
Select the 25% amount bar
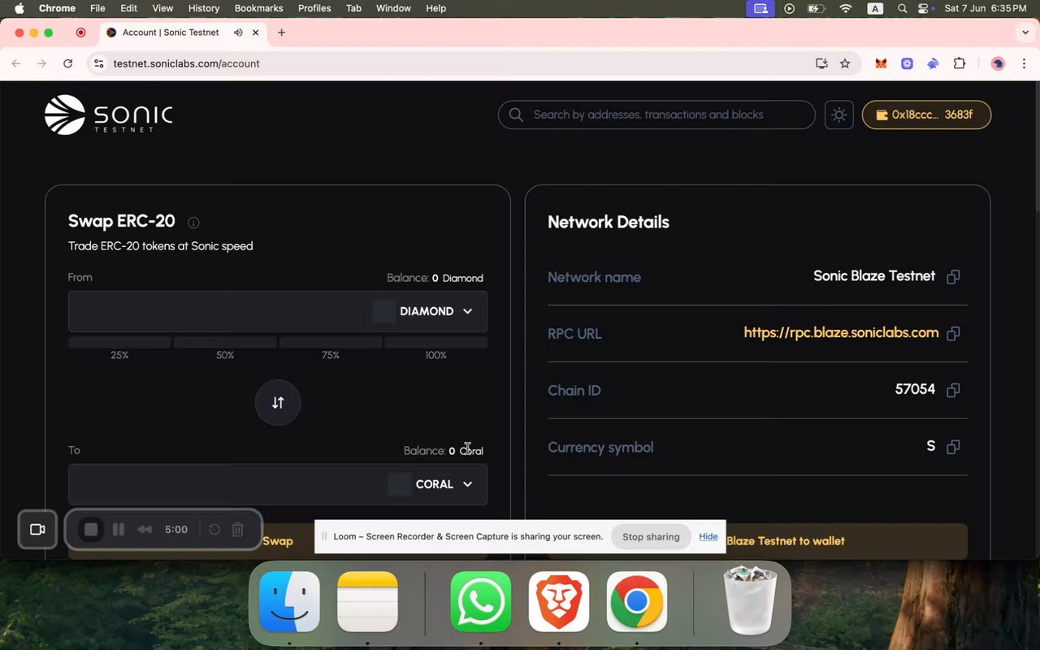click(x=119, y=342)
